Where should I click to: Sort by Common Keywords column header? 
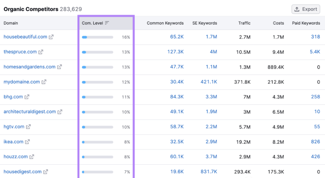click(x=165, y=23)
